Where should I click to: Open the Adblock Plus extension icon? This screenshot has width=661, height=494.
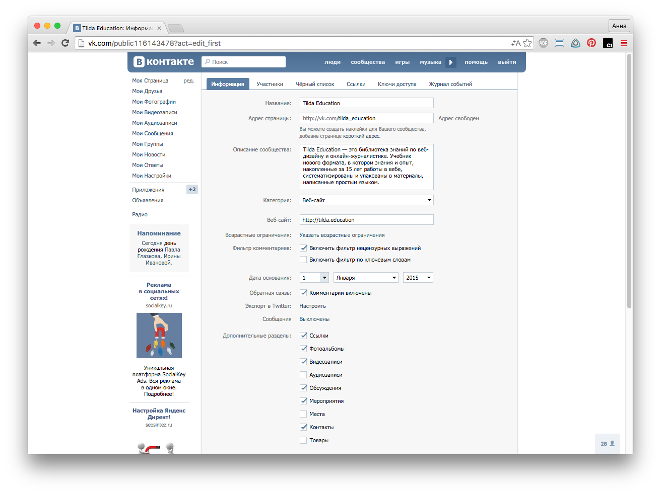[x=543, y=43]
